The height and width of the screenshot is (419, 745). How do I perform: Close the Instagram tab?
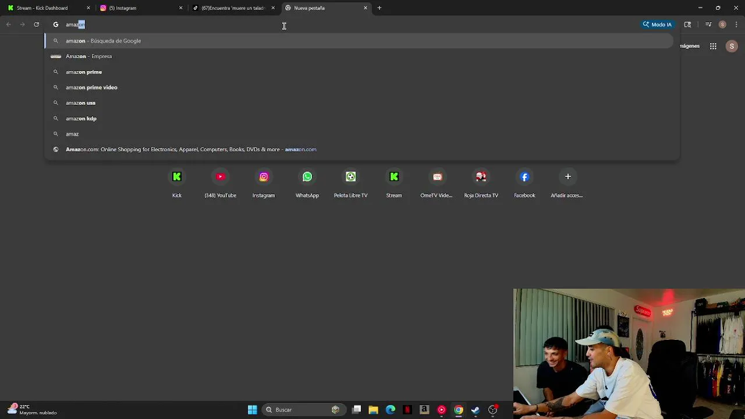click(180, 8)
